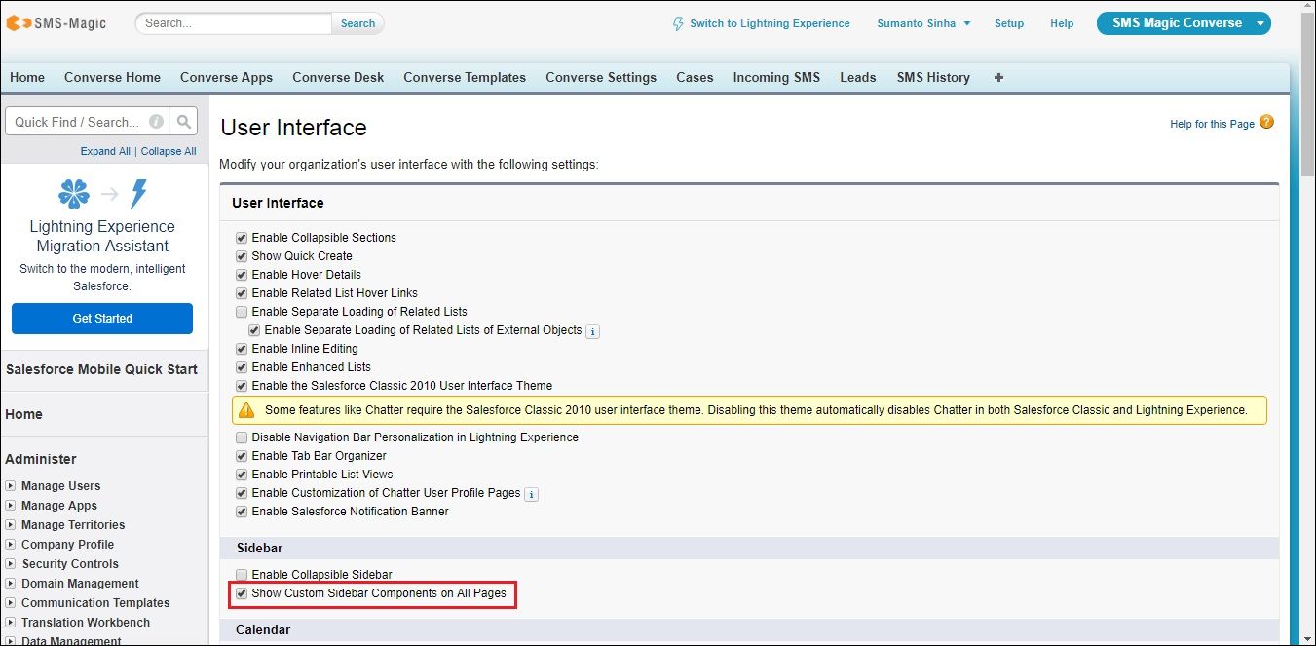
Task: Expand the Communication Templates tree node
Action: pos(11,602)
